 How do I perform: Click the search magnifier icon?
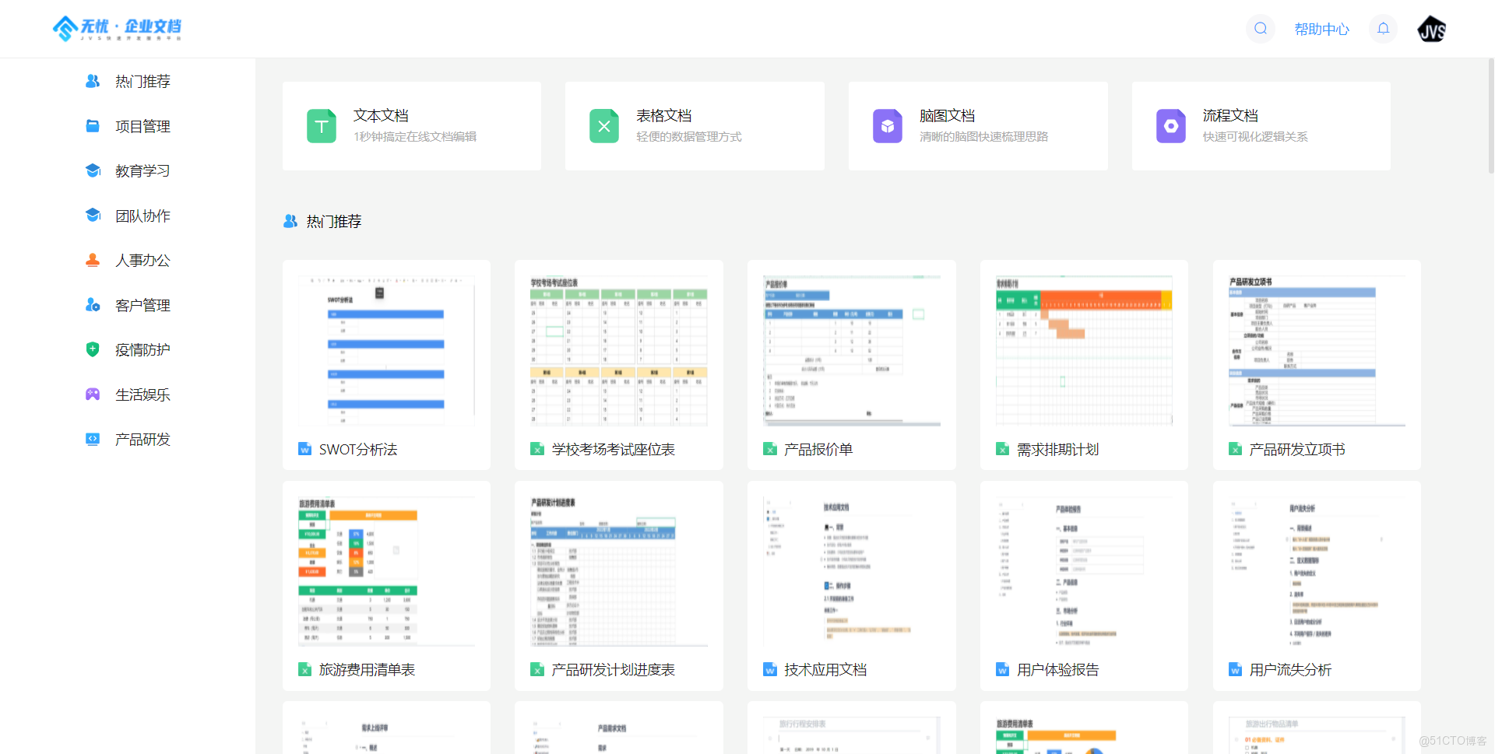tap(1260, 29)
